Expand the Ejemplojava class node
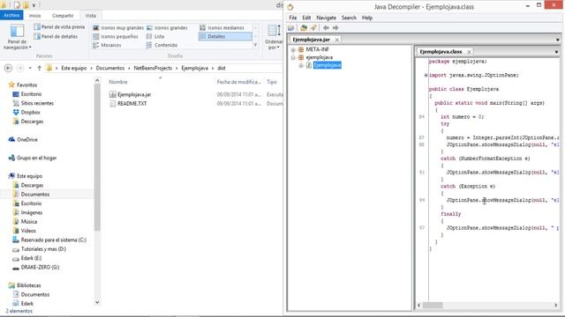The width and height of the screenshot is (565, 317). tap(301, 65)
